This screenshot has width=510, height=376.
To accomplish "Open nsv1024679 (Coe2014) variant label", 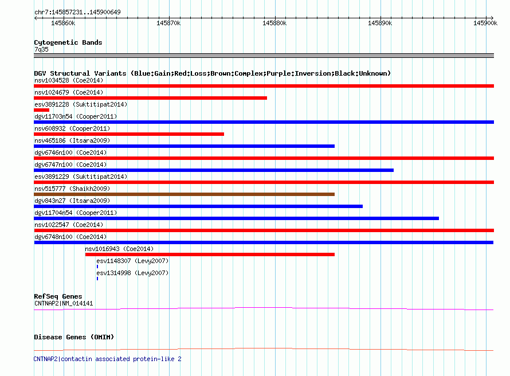I will point(69,92).
